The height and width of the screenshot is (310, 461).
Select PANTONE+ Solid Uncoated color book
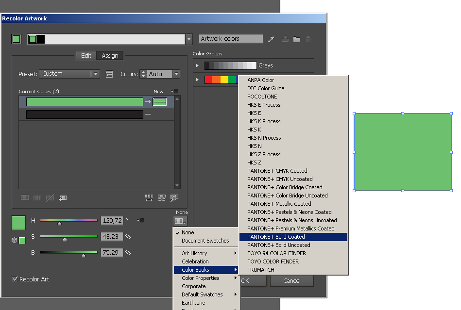(293, 245)
